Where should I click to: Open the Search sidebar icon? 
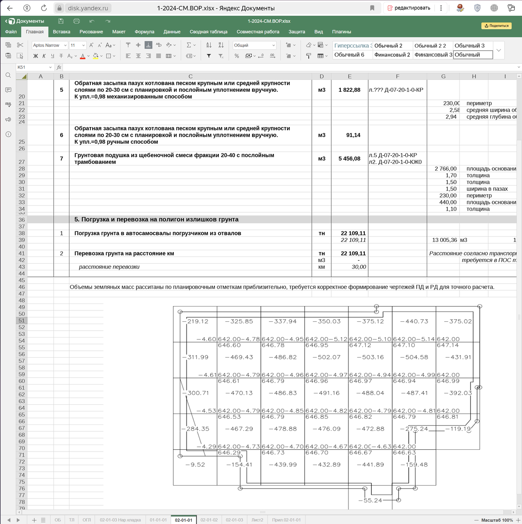click(8, 75)
